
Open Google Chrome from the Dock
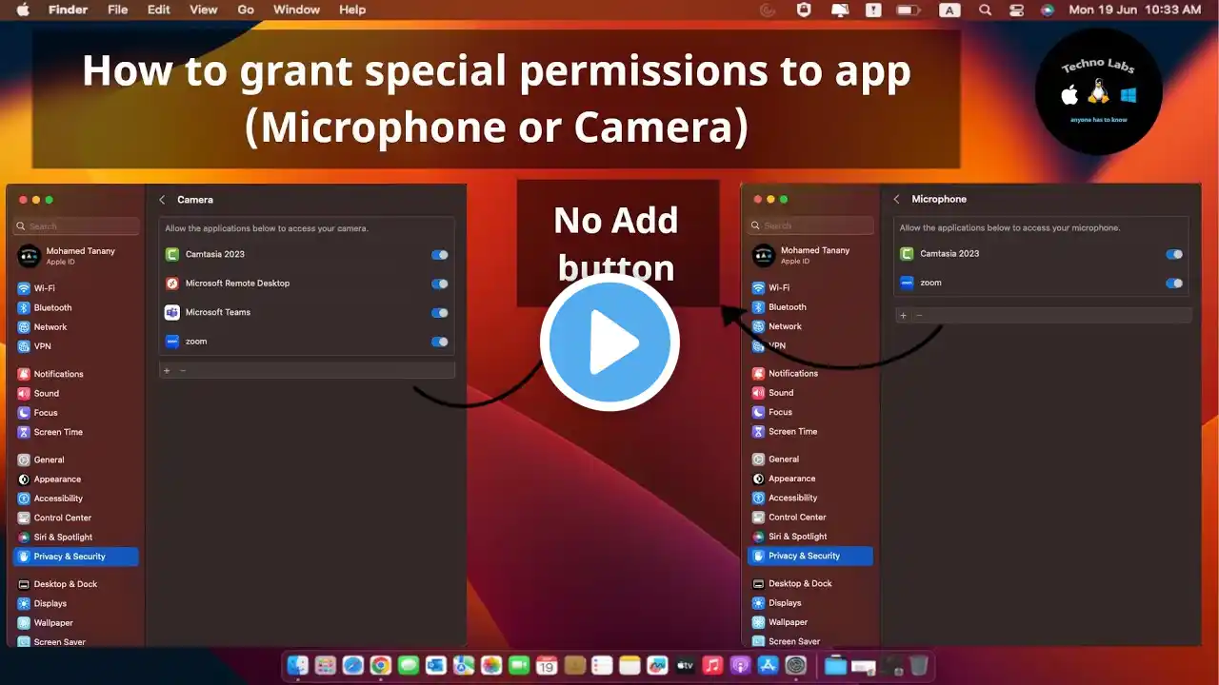[380, 666]
